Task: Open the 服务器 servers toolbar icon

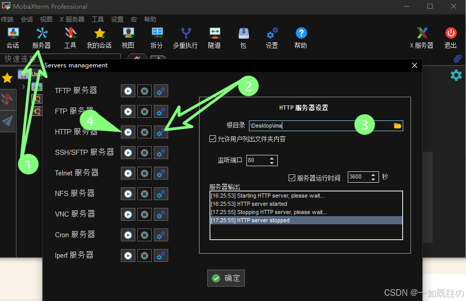Action: pos(41,38)
